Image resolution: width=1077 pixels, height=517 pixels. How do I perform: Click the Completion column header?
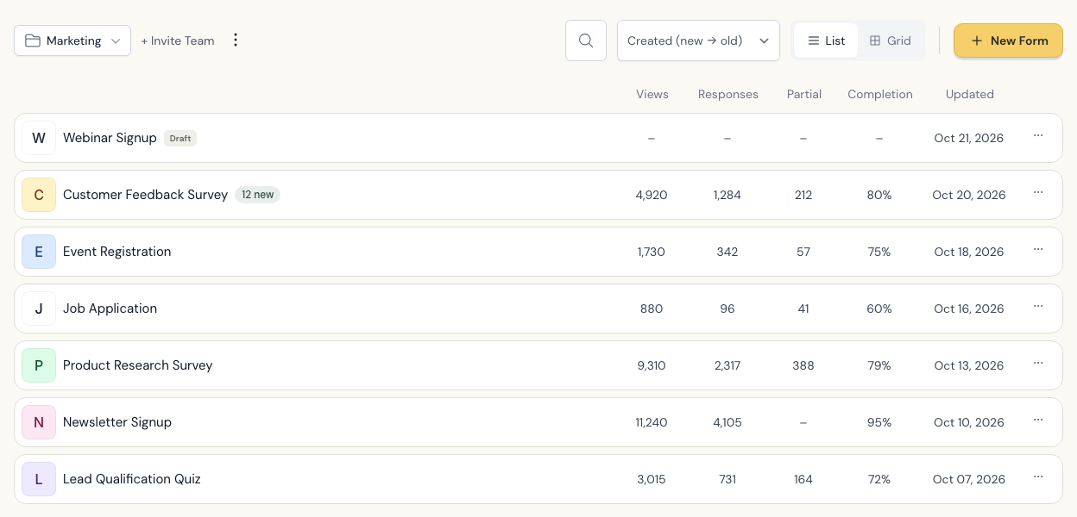(x=880, y=95)
